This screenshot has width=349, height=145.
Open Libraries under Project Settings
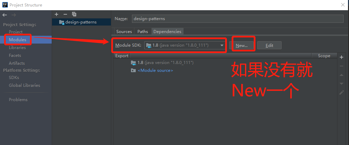[x=17, y=47]
